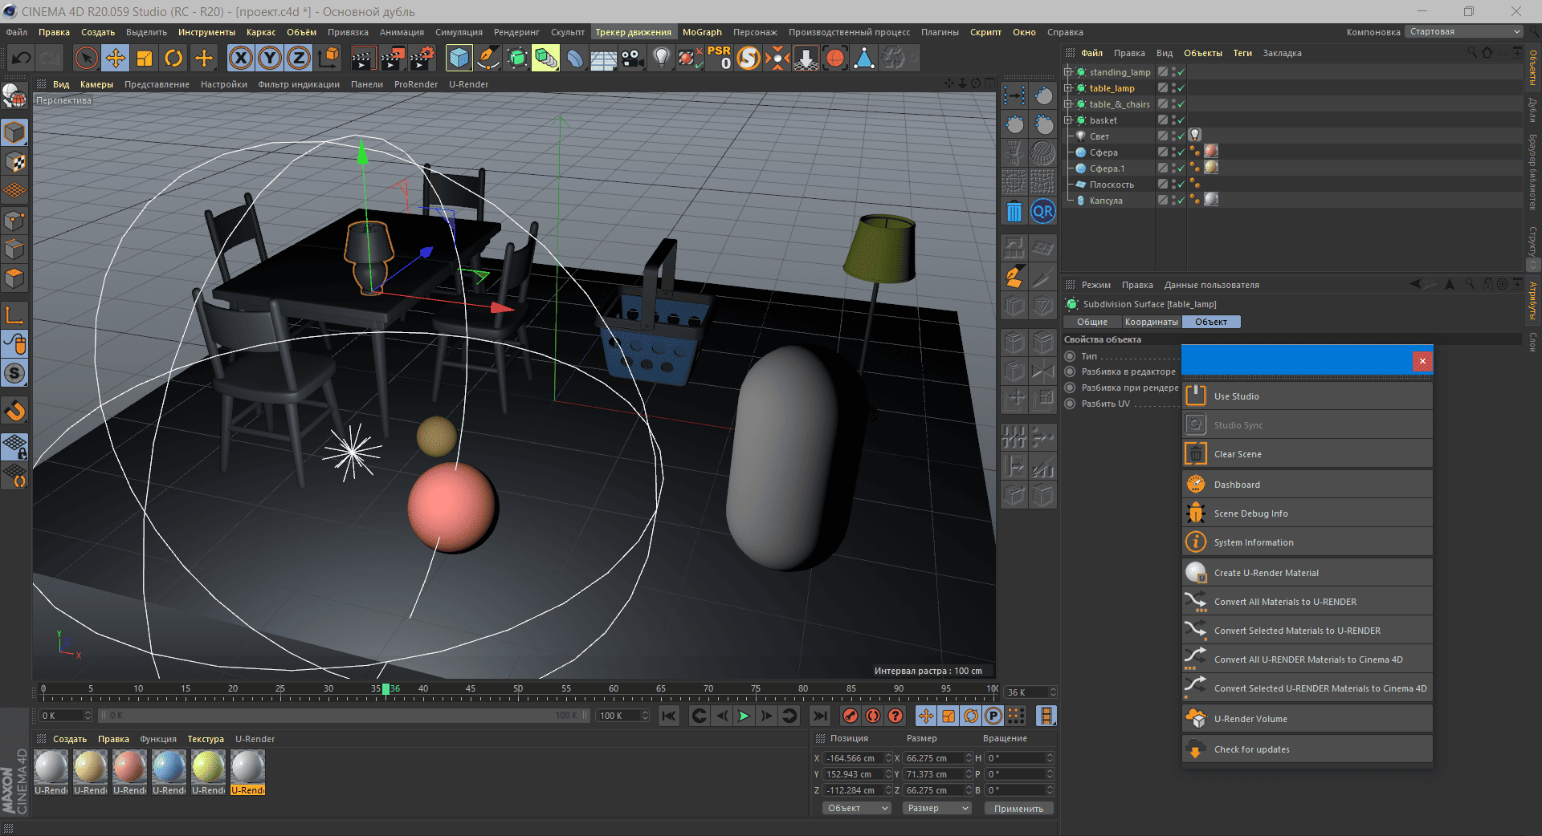Click the Undo arrow icon

22,58
